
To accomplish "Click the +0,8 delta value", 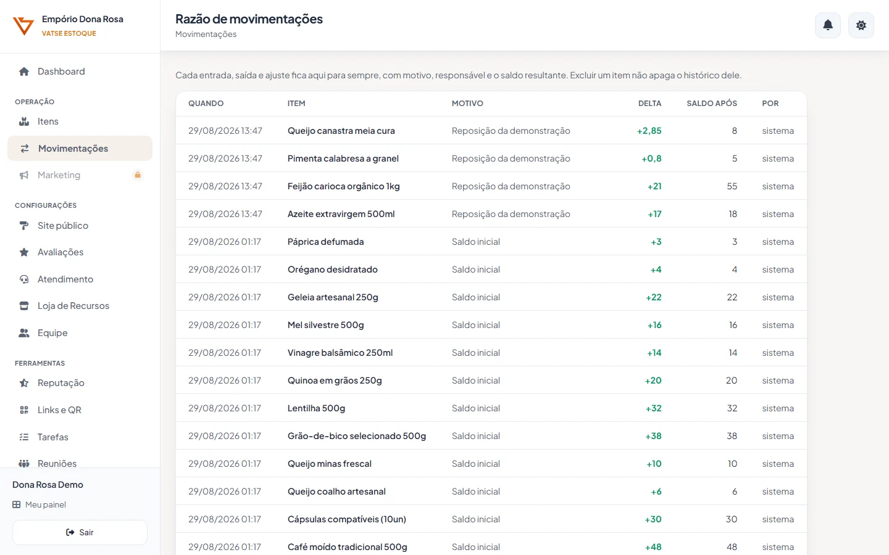I will (651, 158).
